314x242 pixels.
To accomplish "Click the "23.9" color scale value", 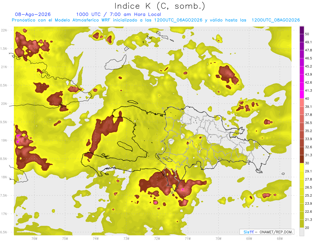I will tap(308, 204).
